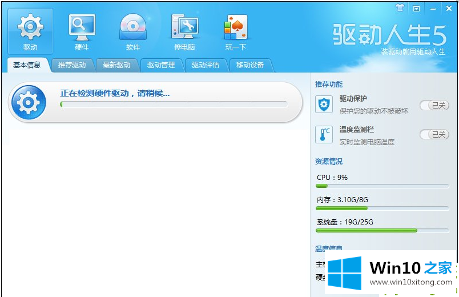Click the 系统盘 disk usage bar
This screenshot has height=297, width=459.
coord(382,231)
